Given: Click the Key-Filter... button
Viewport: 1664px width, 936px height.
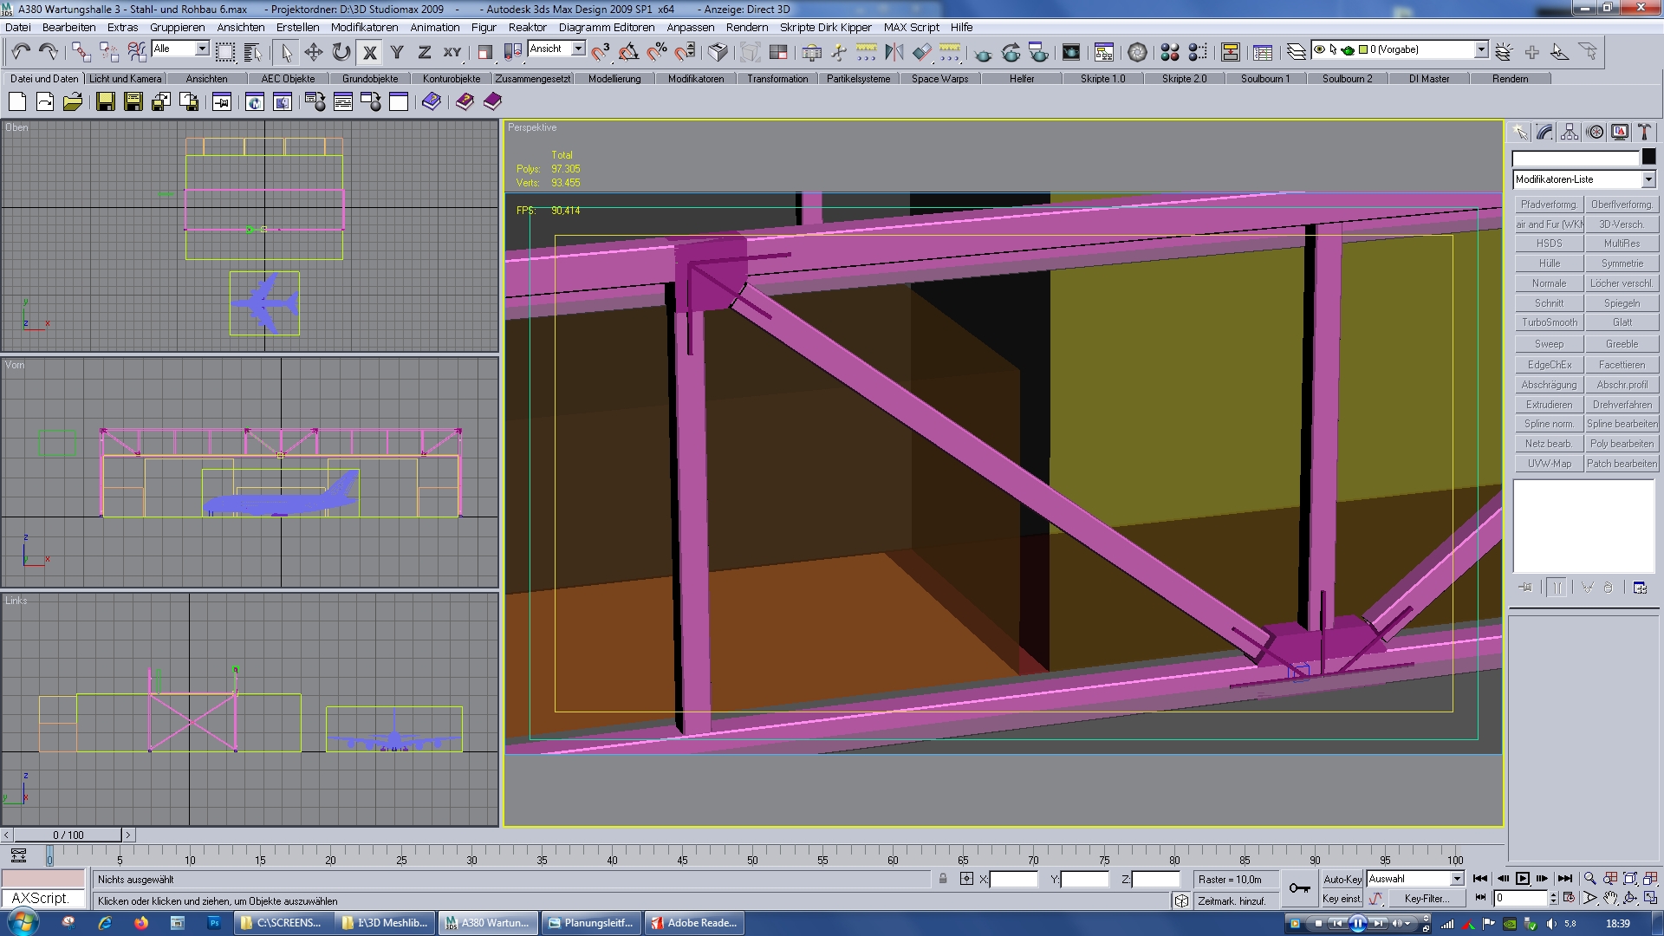Looking at the screenshot, I should tap(1426, 899).
